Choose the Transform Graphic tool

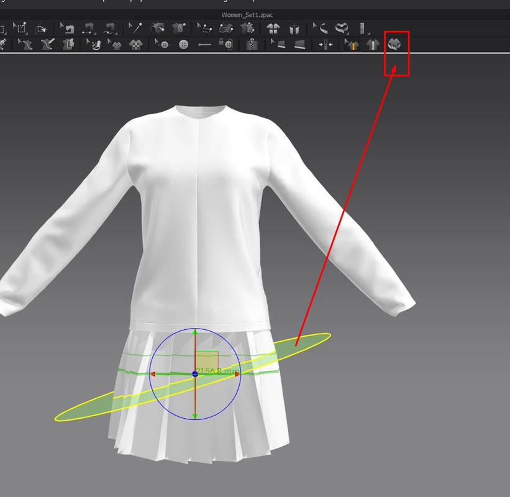coord(115,44)
